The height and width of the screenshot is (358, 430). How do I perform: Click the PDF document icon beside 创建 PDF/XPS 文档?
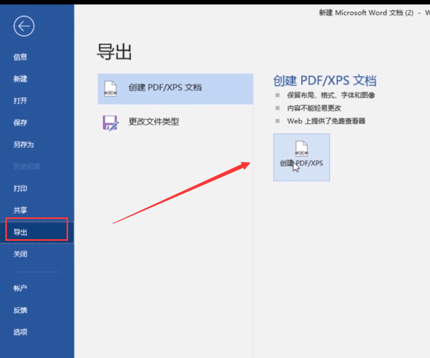[x=110, y=88]
